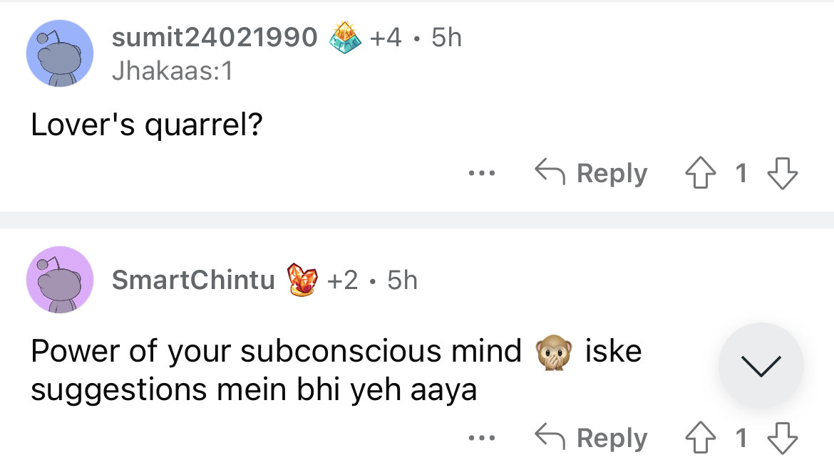Tap the +2 awards count for SmartChintu
The width and height of the screenshot is (834, 472).
(342, 280)
